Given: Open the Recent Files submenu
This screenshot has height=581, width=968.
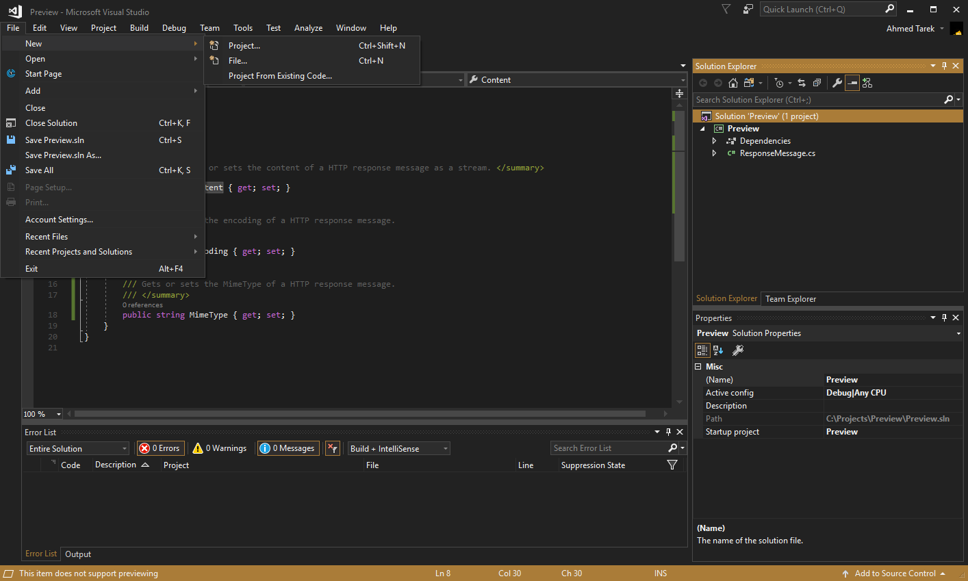Looking at the screenshot, I should point(103,237).
